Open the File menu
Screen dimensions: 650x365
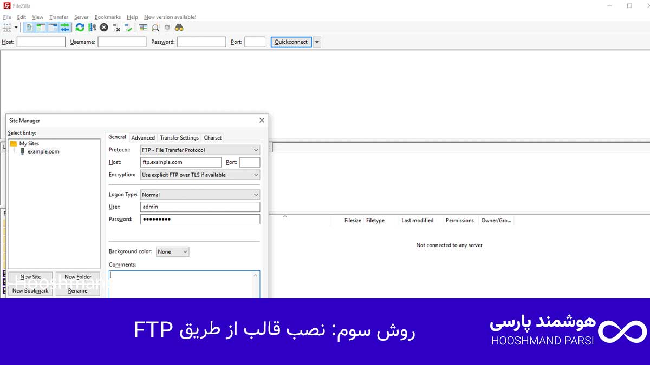click(7, 17)
